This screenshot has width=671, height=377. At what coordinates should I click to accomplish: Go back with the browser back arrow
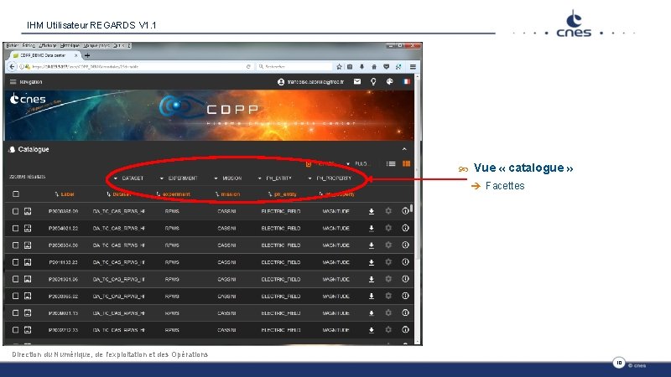(x=12, y=67)
